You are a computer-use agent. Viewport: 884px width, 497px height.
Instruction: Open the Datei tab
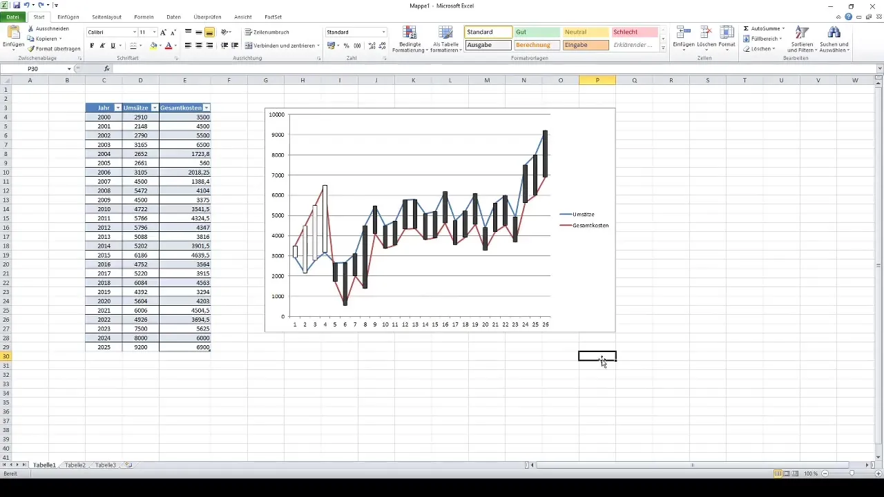click(x=12, y=17)
